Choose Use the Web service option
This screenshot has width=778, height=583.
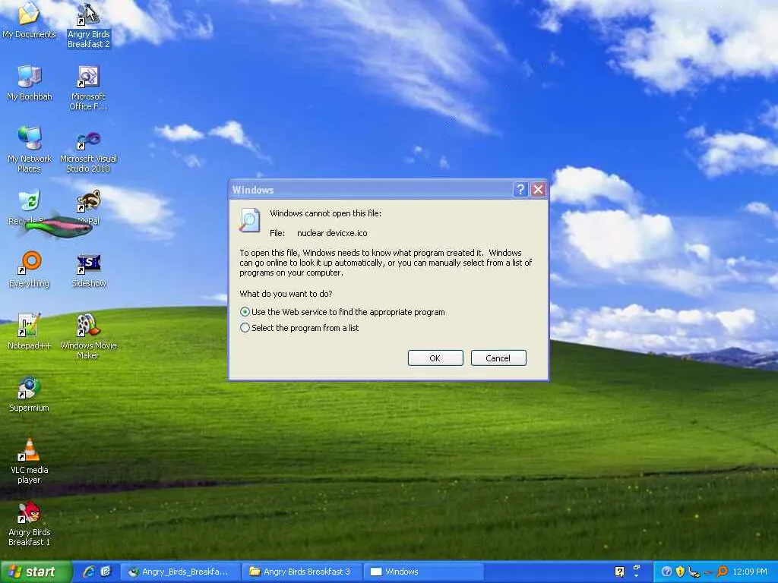(x=343, y=312)
